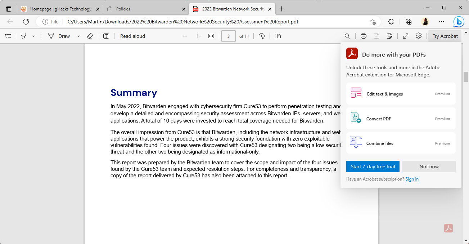469x244 pixels.
Task: Open a new tab
Action: pyautogui.click(x=281, y=9)
